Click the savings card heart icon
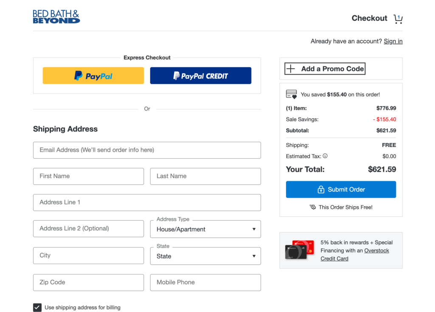Screen dimensions: 435x312 [x=291, y=94]
